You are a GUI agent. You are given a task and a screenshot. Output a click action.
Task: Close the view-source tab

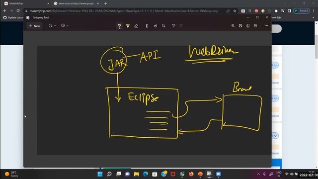[98, 3]
